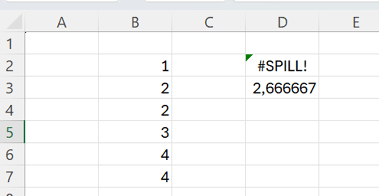Screen dimensions: 379x196
Task: Click empty cell A1
Action: tap(61, 44)
